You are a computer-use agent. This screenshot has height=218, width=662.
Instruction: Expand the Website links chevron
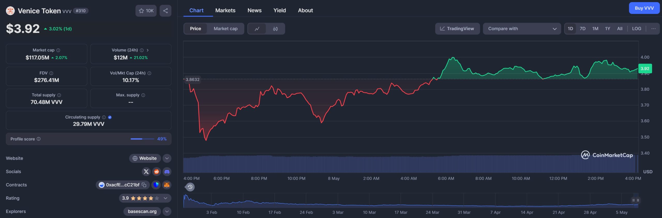click(x=167, y=158)
